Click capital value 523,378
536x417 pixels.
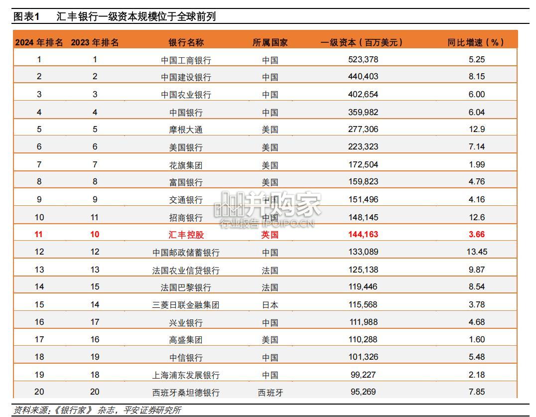coord(363,59)
